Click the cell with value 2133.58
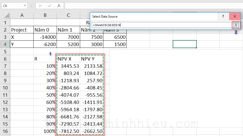The height and width of the screenshot is (136, 243). click(x=92, y=66)
